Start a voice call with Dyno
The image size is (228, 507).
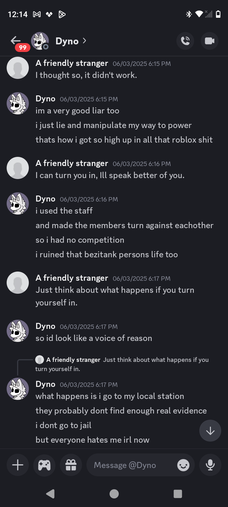[x=185, y=41]
